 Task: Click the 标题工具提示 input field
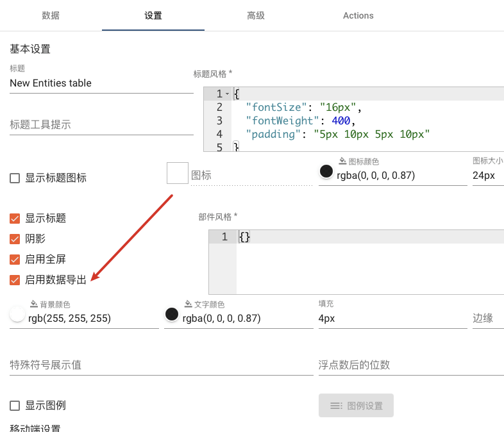[101, 124]
